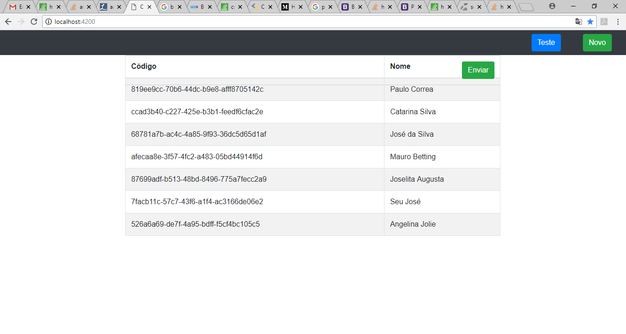
Task: Bookmark this page with the star icon
Action: 590,22
